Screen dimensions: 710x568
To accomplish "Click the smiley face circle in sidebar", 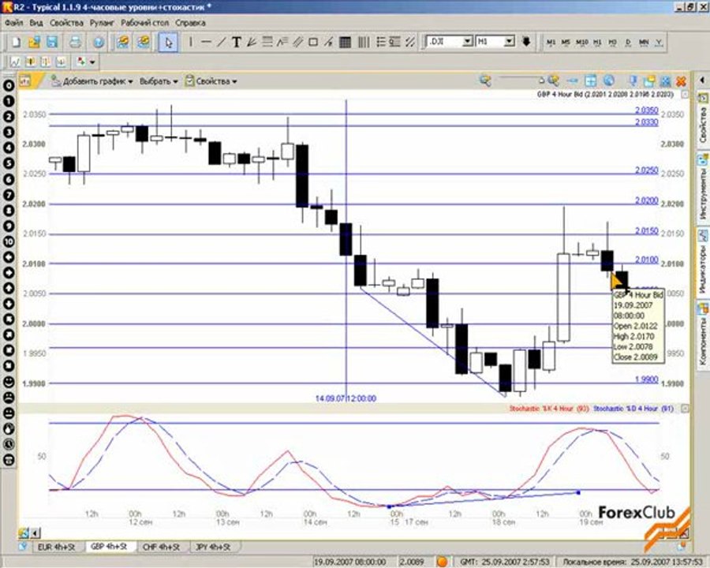I will pos(9,382).
